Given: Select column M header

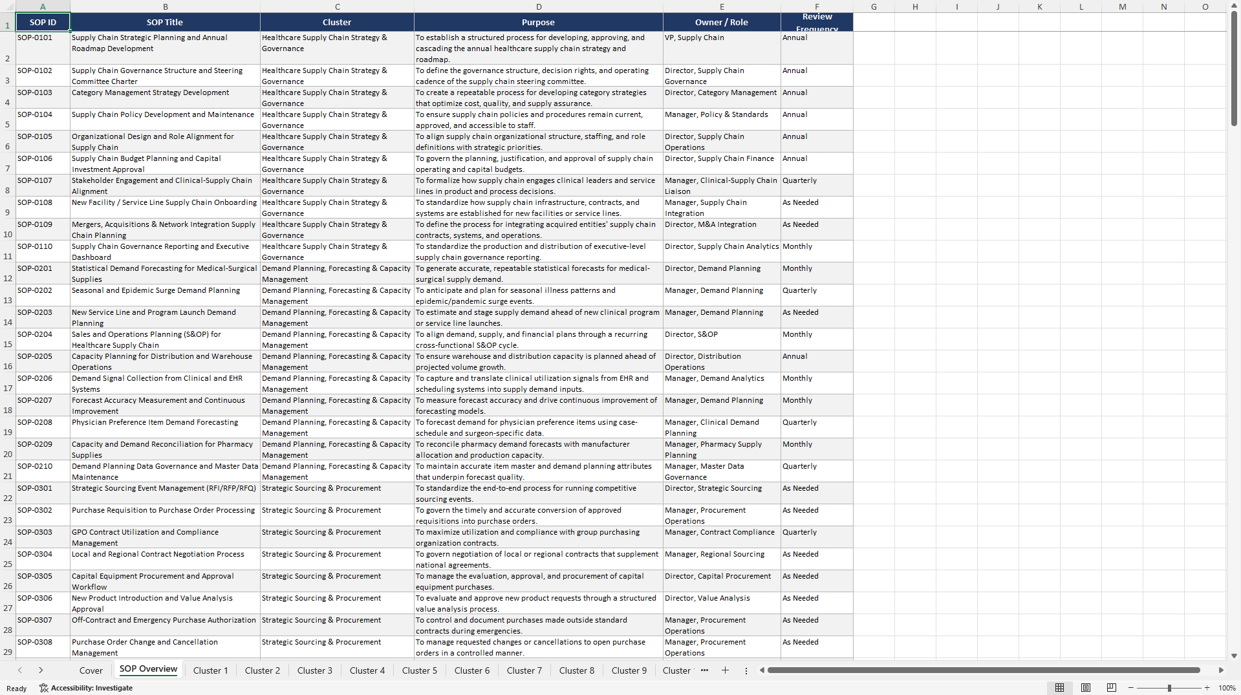Looking at the screenshot, I should point(1122,6).
